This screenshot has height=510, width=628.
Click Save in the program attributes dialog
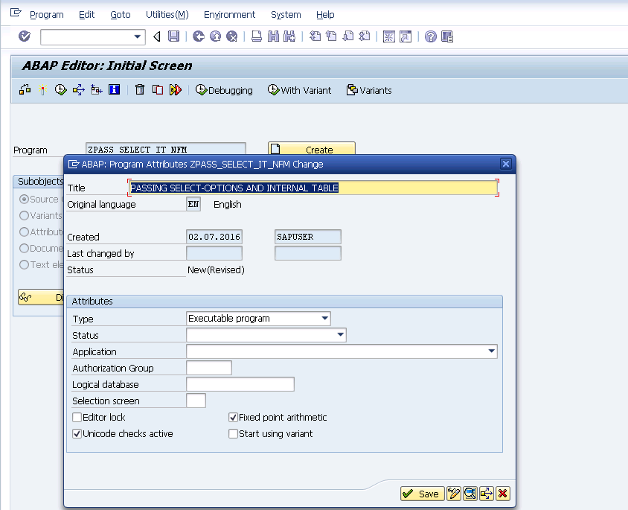(421, 493)
